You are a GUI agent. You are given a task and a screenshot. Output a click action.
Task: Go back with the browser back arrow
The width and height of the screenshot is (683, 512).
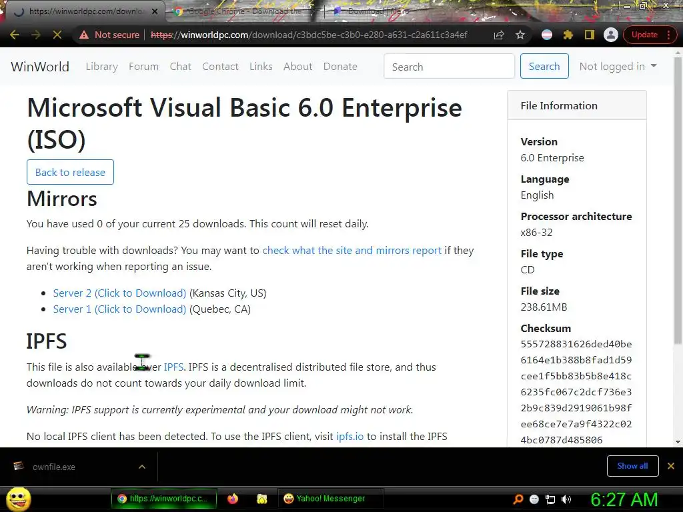click(x=15, y=35)
